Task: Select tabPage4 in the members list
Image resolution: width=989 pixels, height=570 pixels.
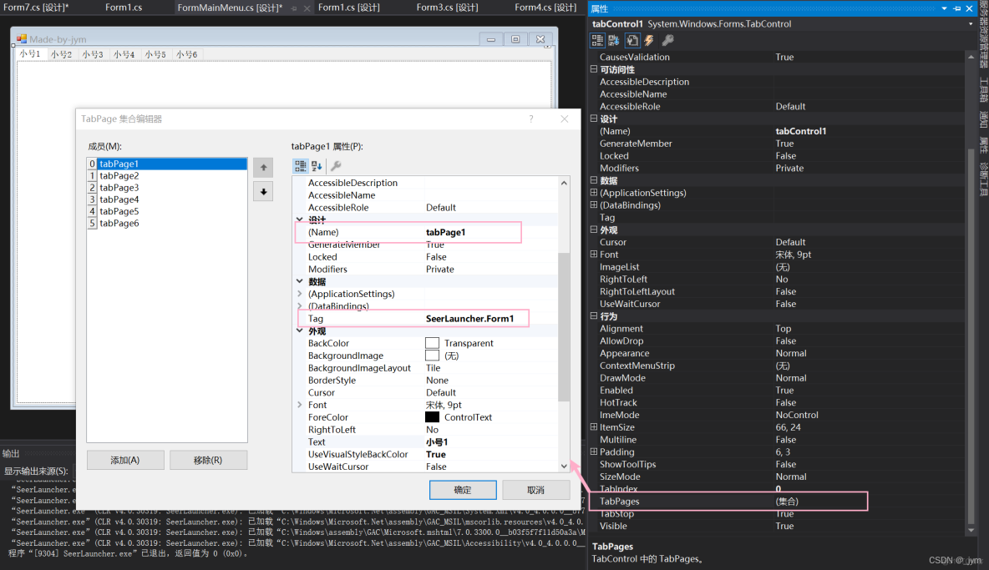Action: click(x=119, y=199)
